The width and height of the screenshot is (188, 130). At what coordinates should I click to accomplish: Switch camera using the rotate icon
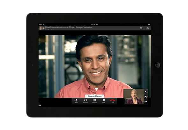coord(146,97)
